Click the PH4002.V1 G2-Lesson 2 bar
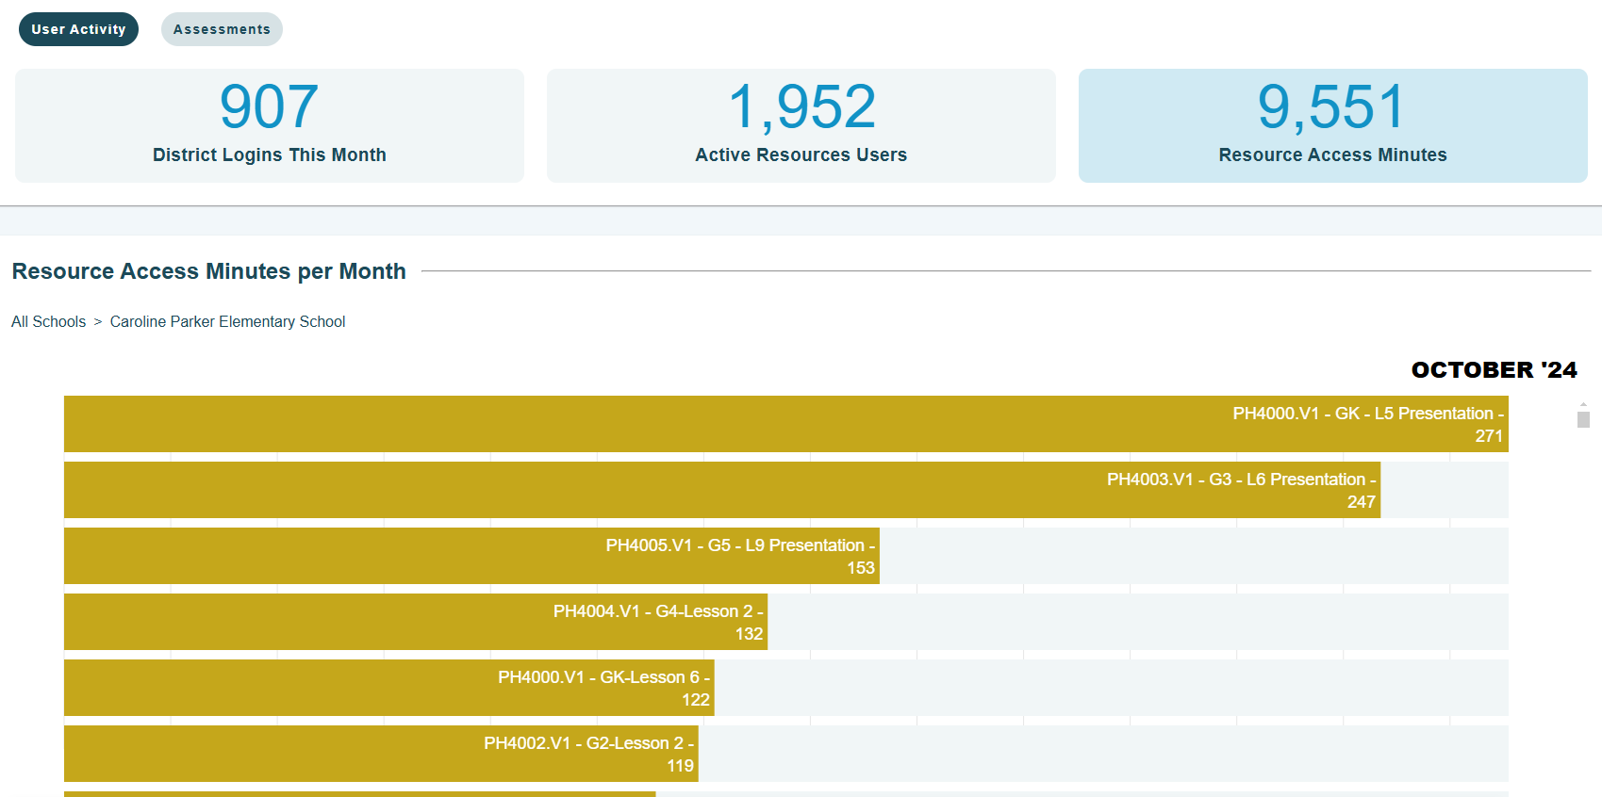 pos(381,754)
